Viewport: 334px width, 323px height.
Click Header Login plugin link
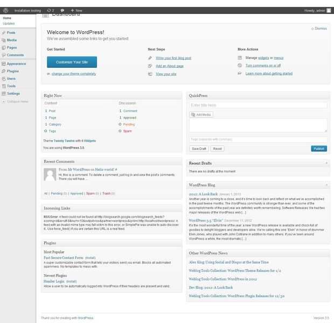click(x=54, y=281)
